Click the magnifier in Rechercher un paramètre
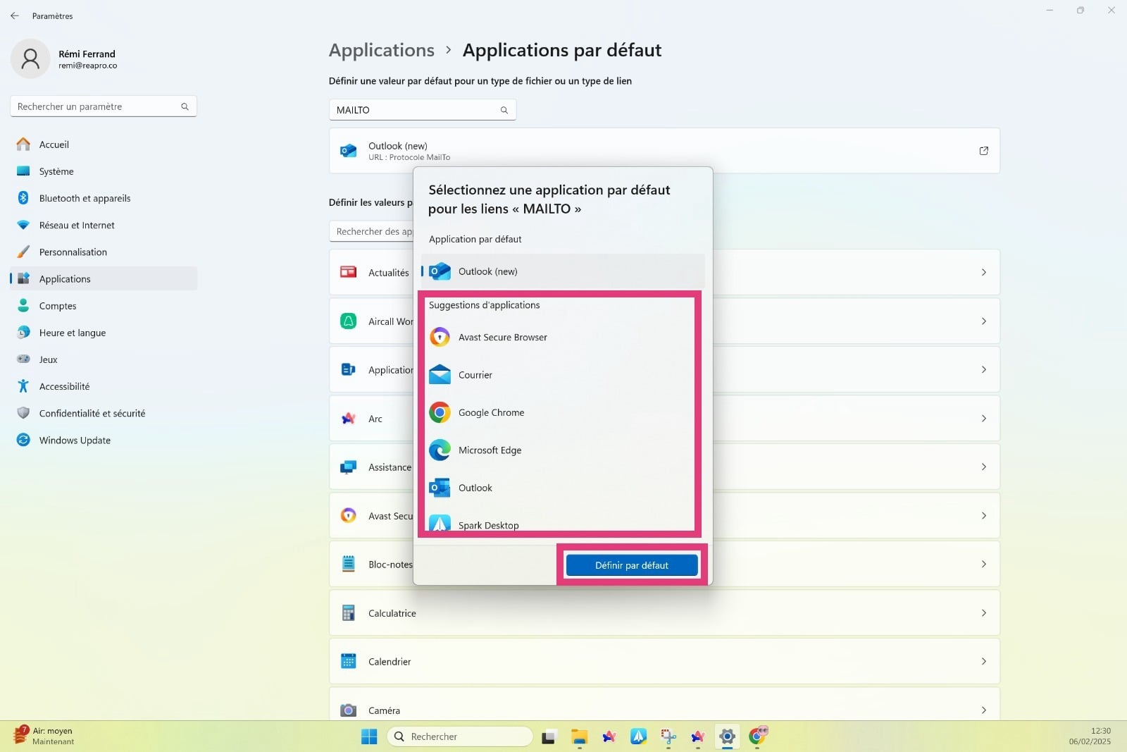The image size is (1127, 752). (x=185, y=106)
